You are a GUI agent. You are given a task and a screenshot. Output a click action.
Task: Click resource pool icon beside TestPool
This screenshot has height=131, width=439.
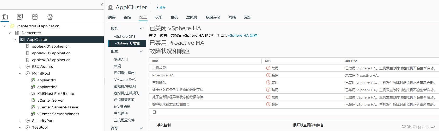click(x=28, y=127)
